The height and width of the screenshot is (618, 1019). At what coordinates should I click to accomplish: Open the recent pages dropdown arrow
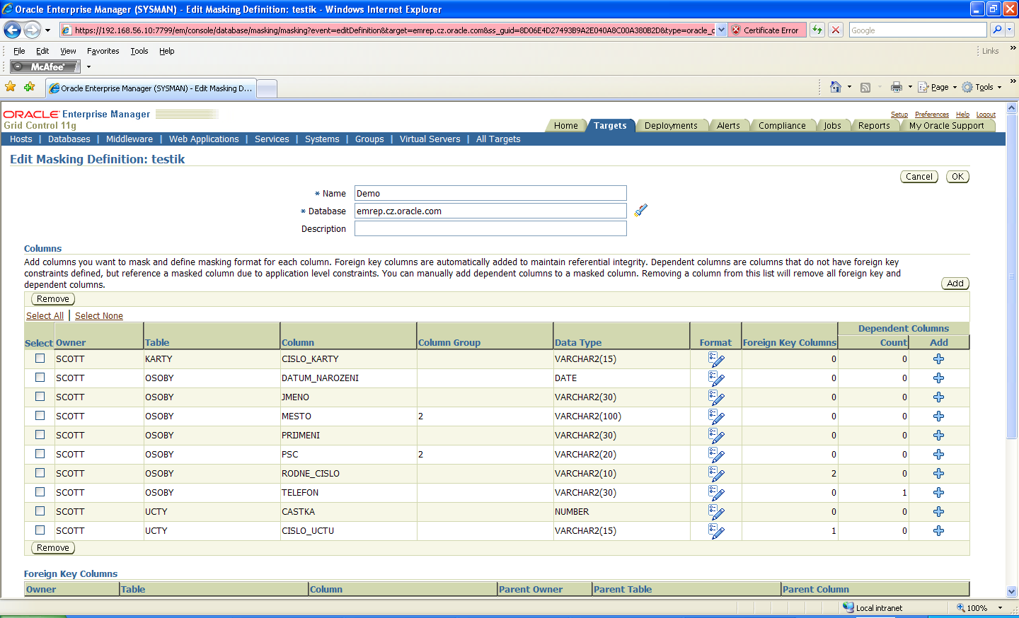tap(47, 30)
